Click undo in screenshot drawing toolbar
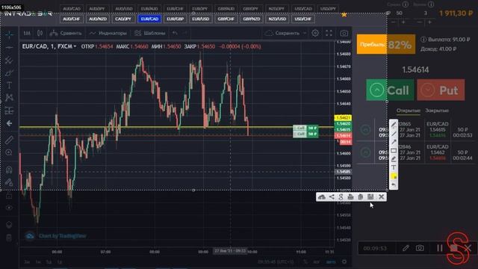Image resolution: width=478 pixels, height=269 pixels. [x=394, y=185]
